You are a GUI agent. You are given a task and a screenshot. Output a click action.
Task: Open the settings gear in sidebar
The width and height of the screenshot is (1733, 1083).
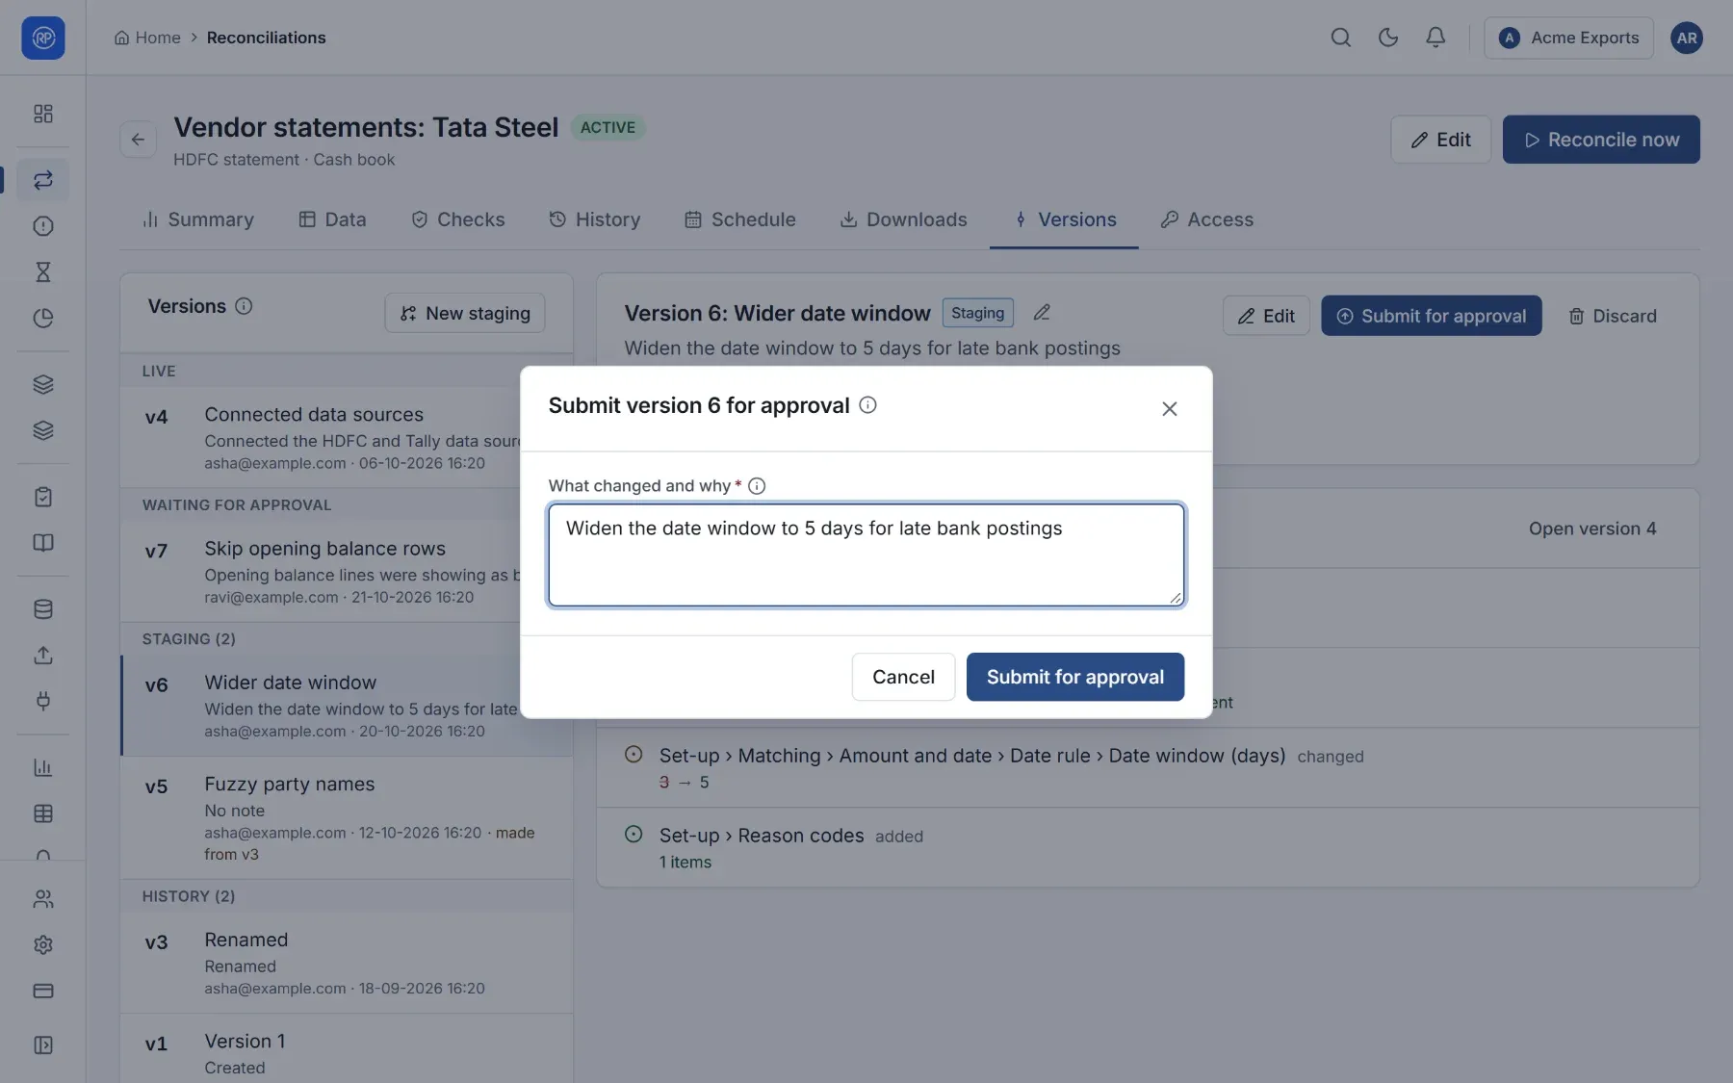point(42,945)
